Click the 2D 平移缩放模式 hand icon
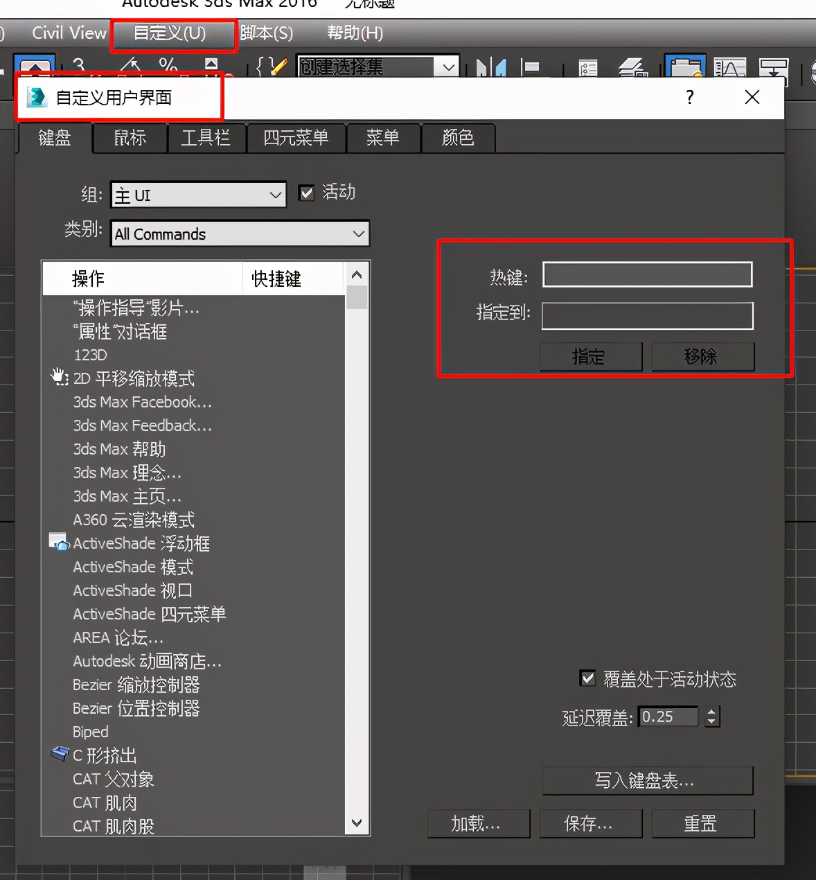This screenshot has height=880, width=816. (59, 378)
